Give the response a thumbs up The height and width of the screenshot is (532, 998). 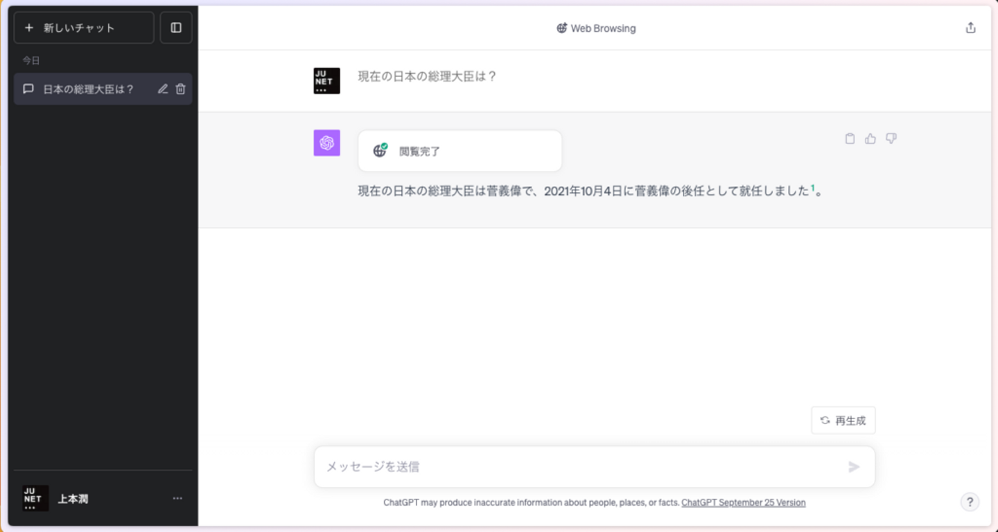[870, 138]
